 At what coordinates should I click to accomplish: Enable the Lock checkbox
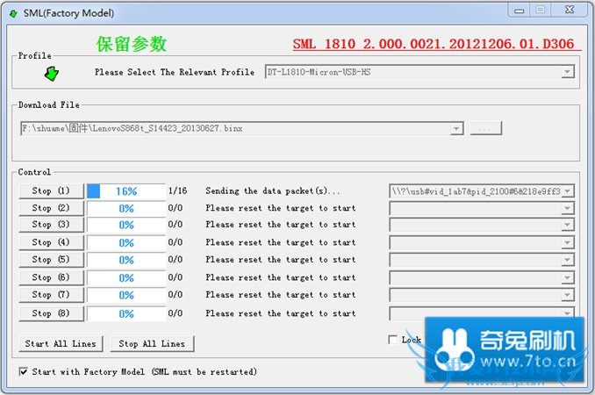click(x=393, y=339)
